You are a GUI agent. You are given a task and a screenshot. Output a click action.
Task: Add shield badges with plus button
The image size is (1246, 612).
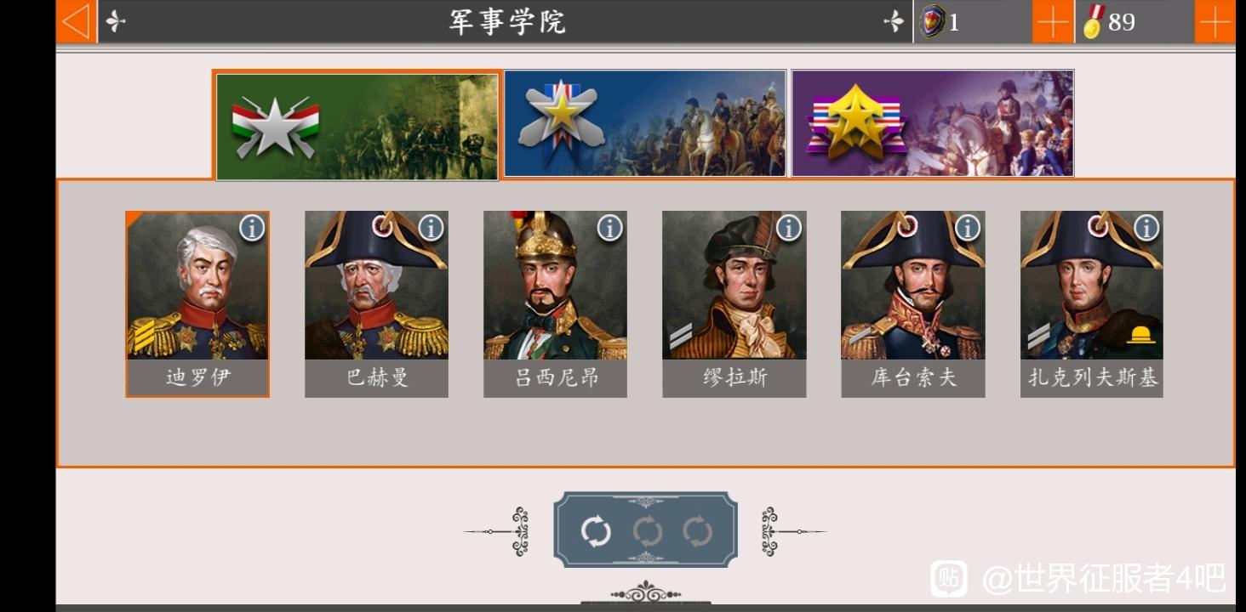click(1053, 21)
